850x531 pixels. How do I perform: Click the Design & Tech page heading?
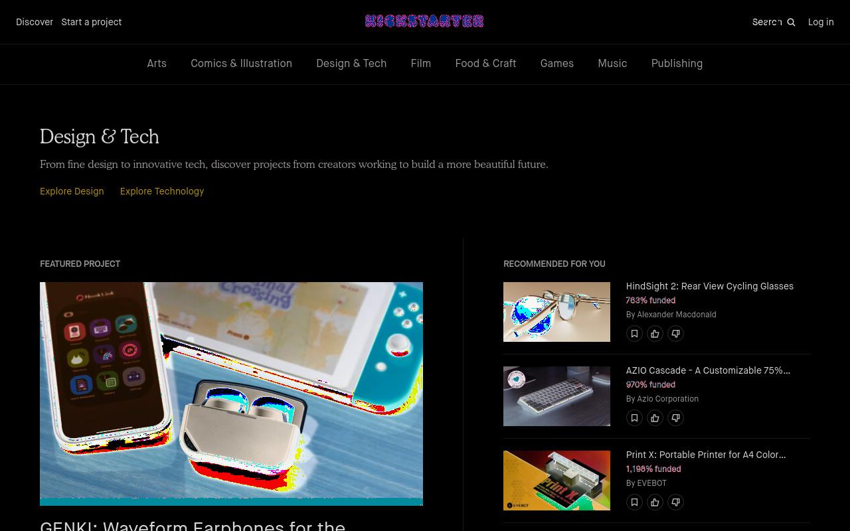pyautogui.click(x=100, y=137)
